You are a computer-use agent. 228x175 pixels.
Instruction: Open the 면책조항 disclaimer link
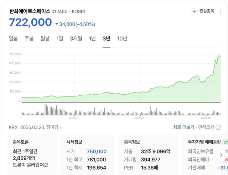point(206,127)
